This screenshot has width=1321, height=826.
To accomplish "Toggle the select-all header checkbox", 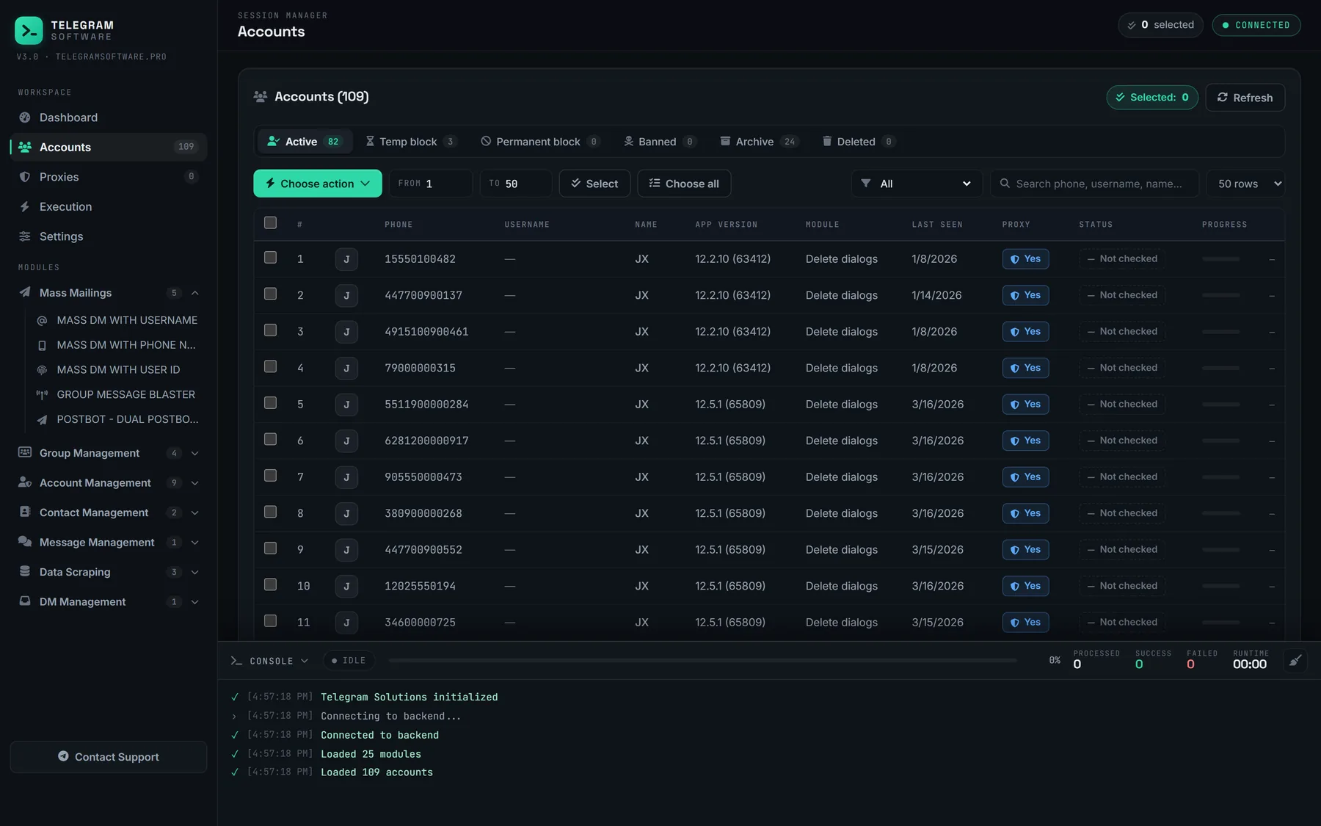I will [x=270, y=223].
